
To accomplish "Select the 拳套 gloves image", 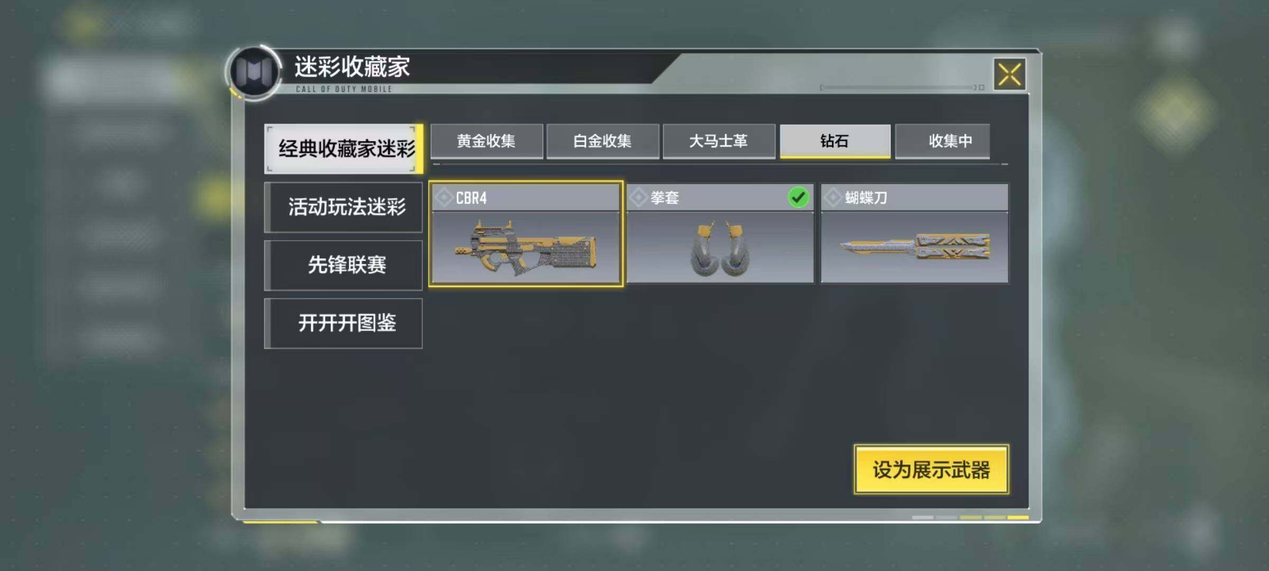I will click(720, 247).
